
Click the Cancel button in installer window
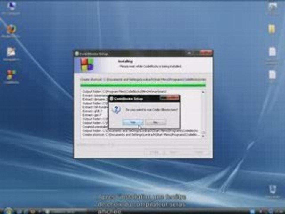(x=199, y=152)
